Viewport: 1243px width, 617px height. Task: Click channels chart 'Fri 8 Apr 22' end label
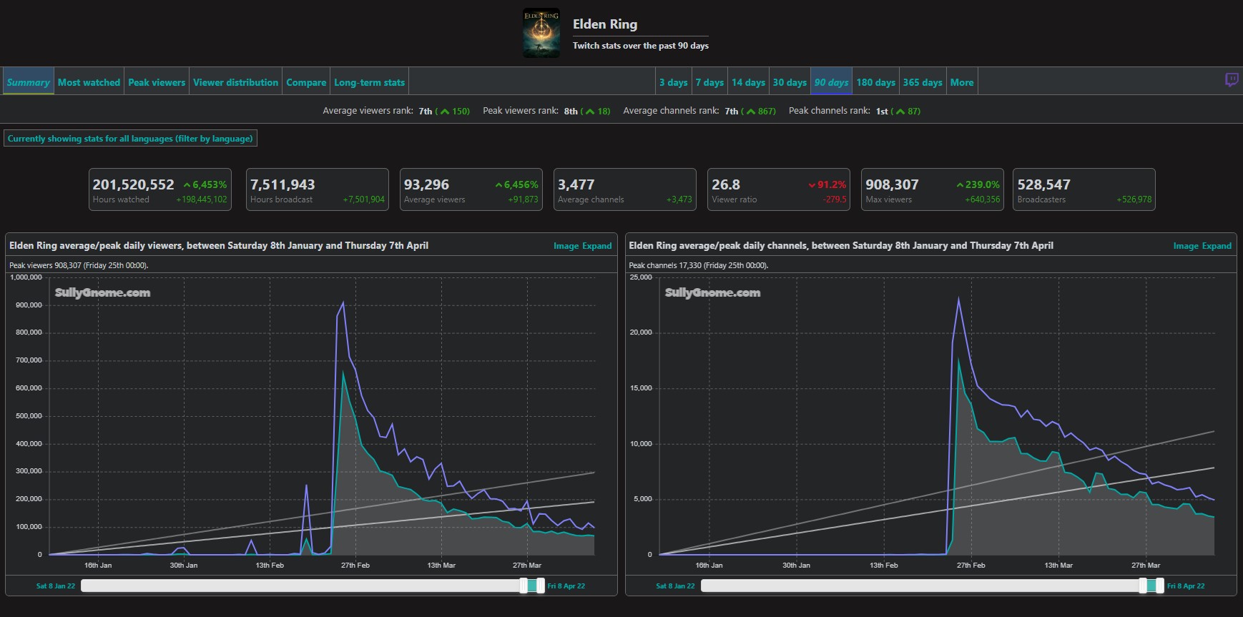pos(1186,586)
